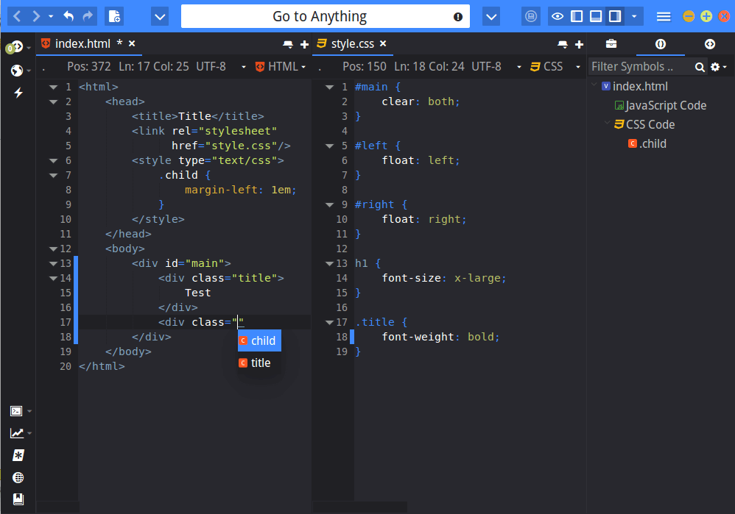The image size is (735, 514).
Task: Click 'Ln: 18 Col: 24' in style.css status
Action: tap(429, 66)
